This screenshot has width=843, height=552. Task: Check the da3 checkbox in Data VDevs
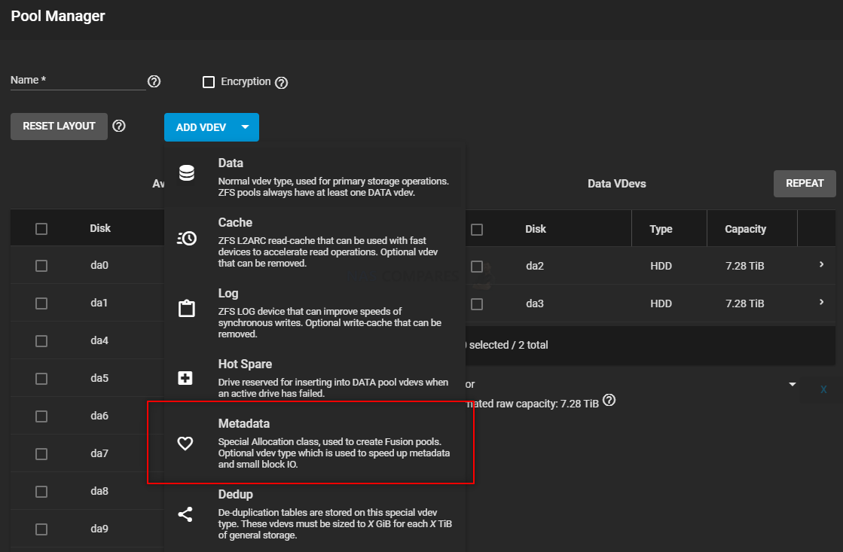pyautogui.click(x=477, y=303)
